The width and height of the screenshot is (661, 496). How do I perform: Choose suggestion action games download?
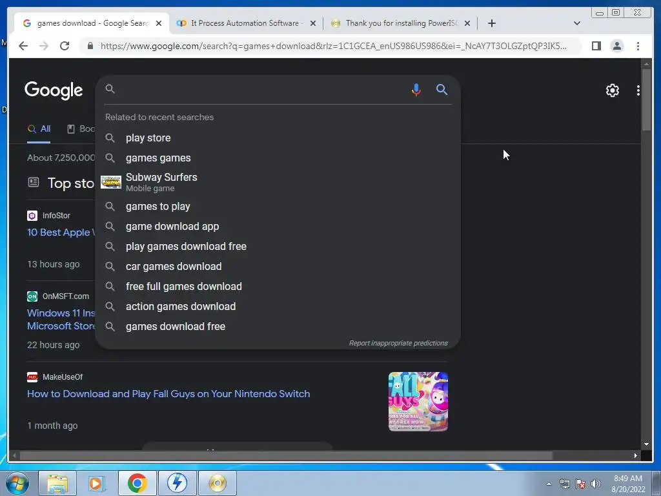pos(278,307)
